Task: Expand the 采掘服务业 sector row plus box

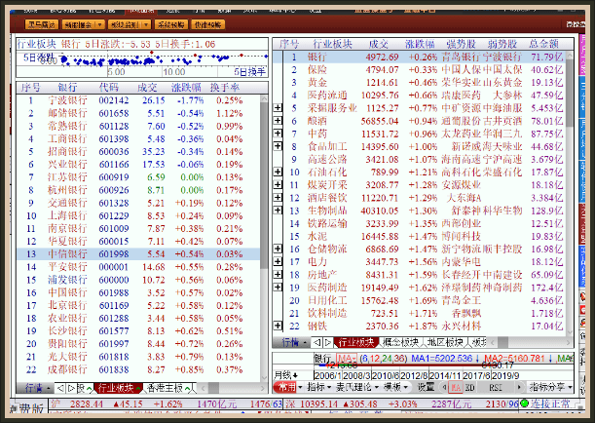Action: (x=278, y=108)
